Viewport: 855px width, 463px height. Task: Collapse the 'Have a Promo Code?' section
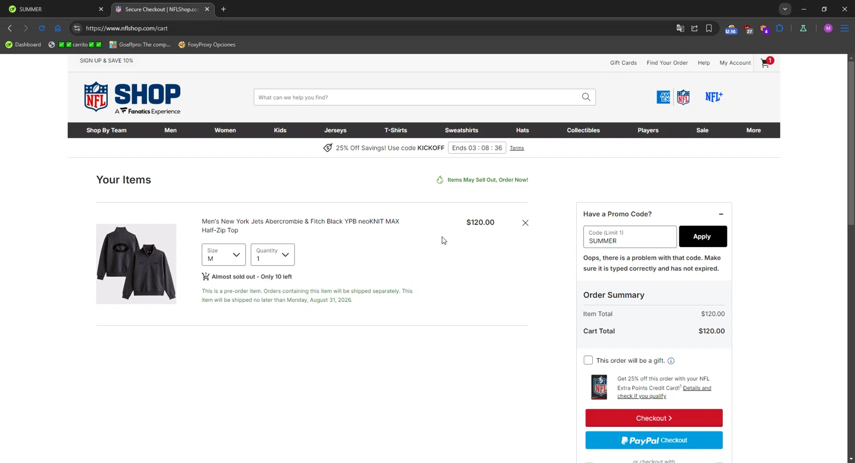point(721,214)
